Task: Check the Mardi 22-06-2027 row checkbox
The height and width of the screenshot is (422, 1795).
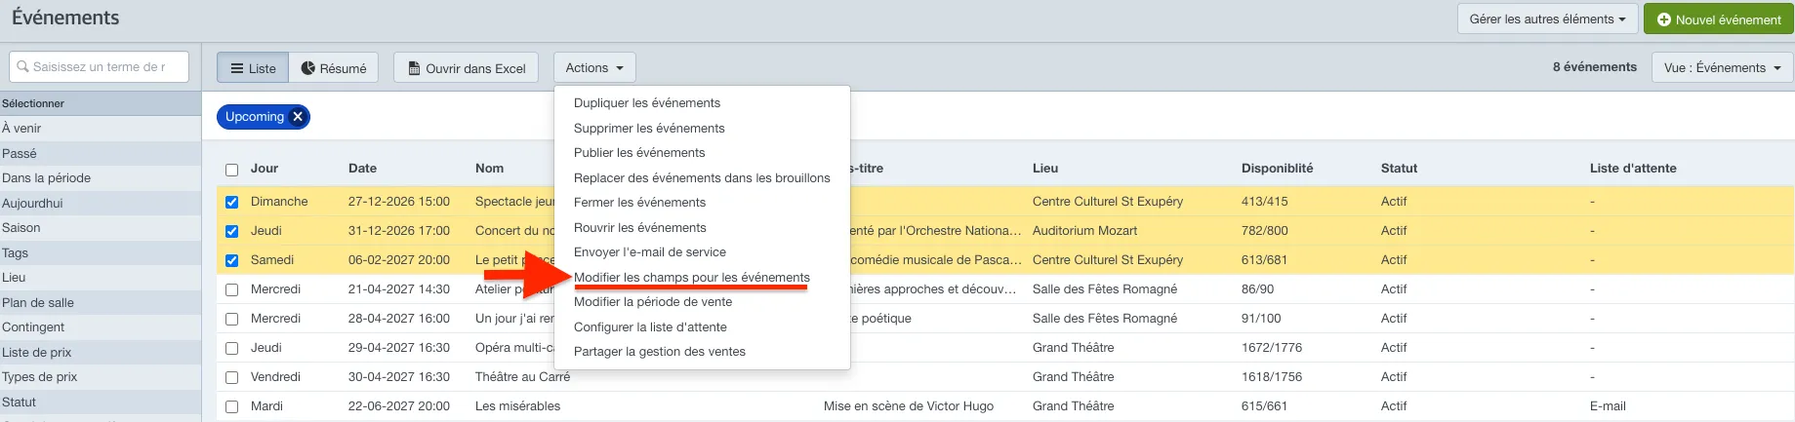Action: 231,407
